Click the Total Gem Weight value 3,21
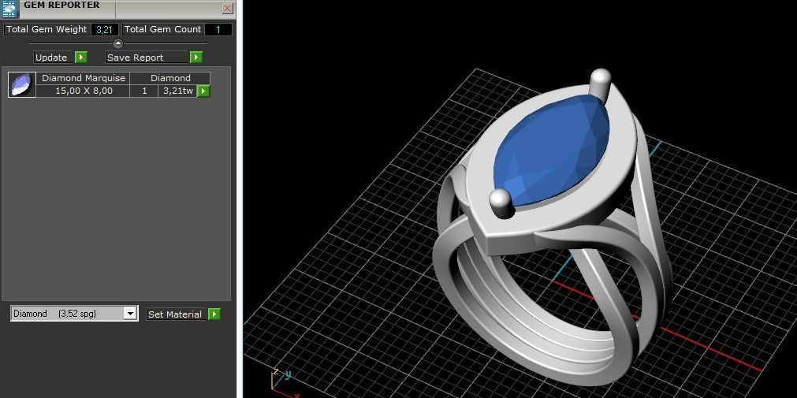This screenshot has height=398, width=797. coord(104,29)
